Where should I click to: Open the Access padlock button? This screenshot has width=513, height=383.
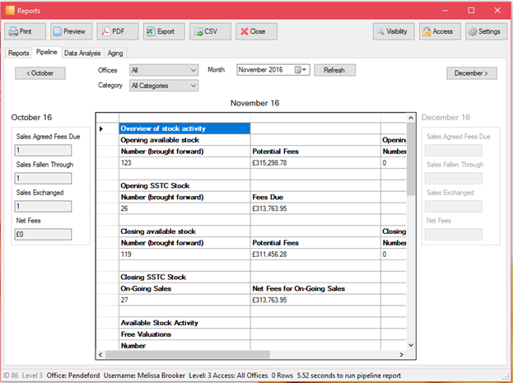(440, 31)
